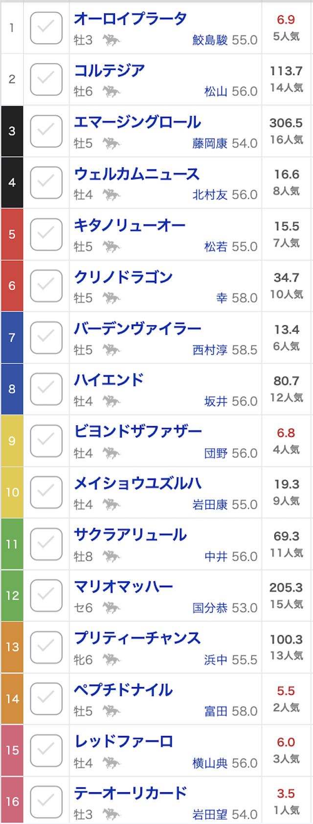
Task: Enable checkbox for プリティーチャンス
Action: (46, 647)
